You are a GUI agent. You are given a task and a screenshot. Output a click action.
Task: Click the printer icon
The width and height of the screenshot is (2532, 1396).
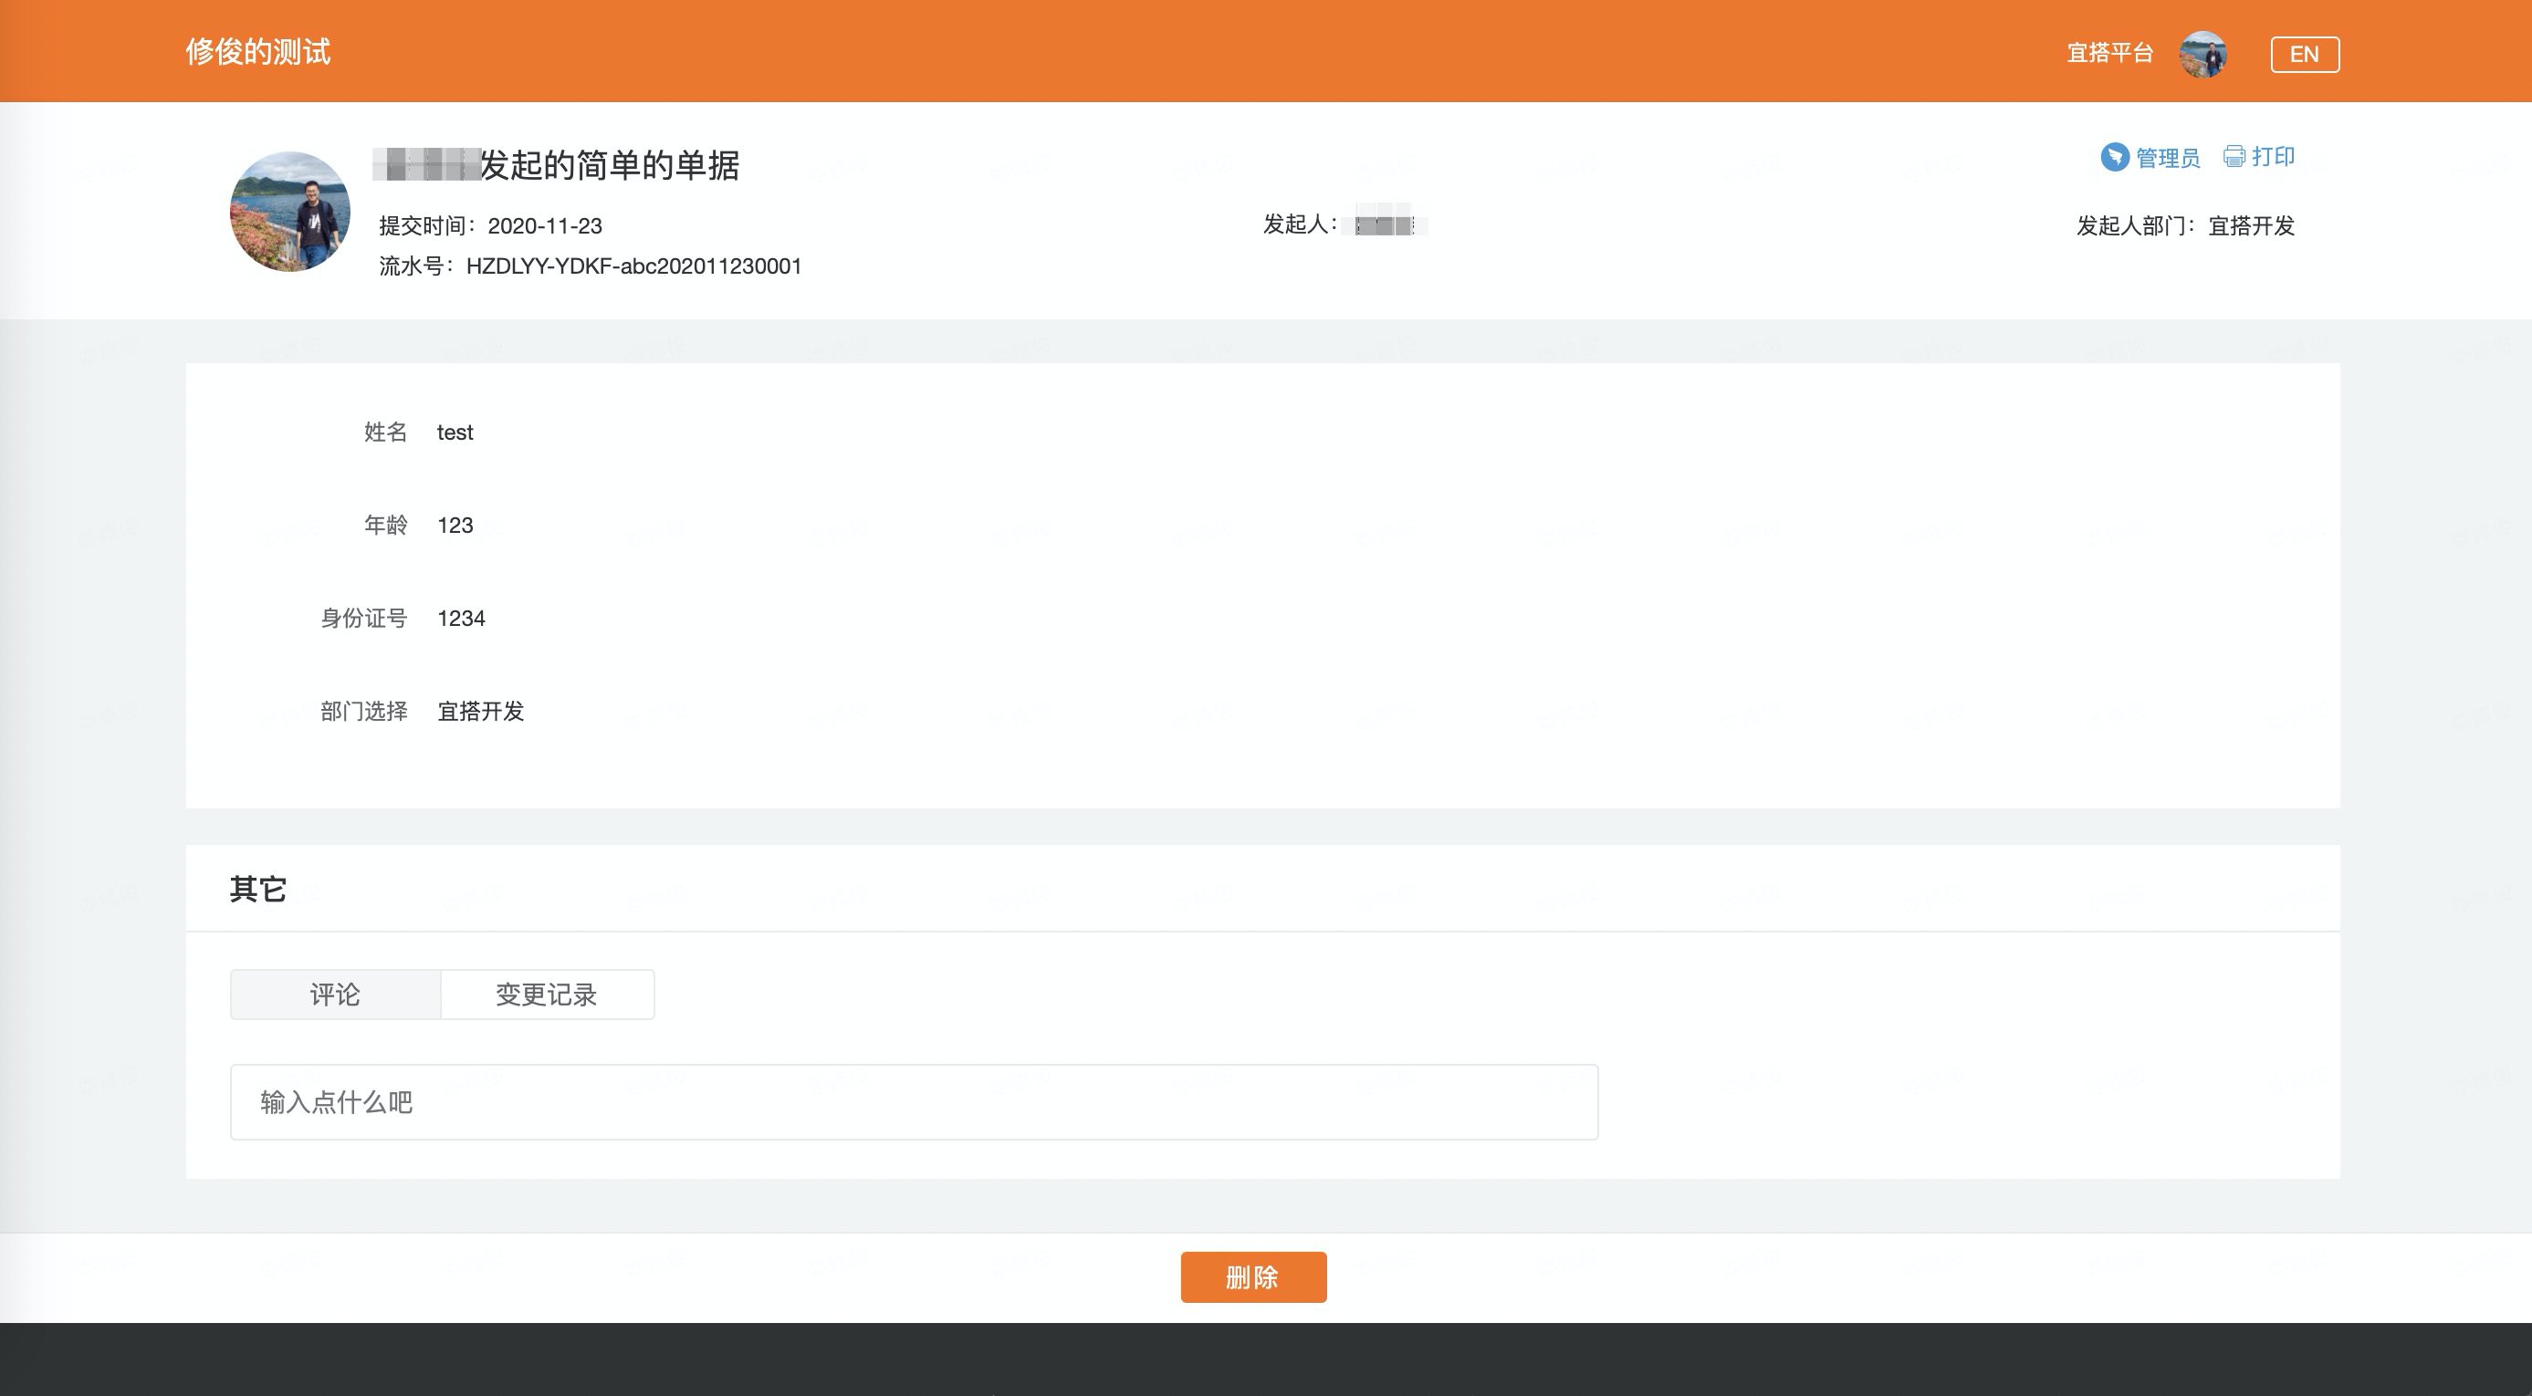point(2234,156)
